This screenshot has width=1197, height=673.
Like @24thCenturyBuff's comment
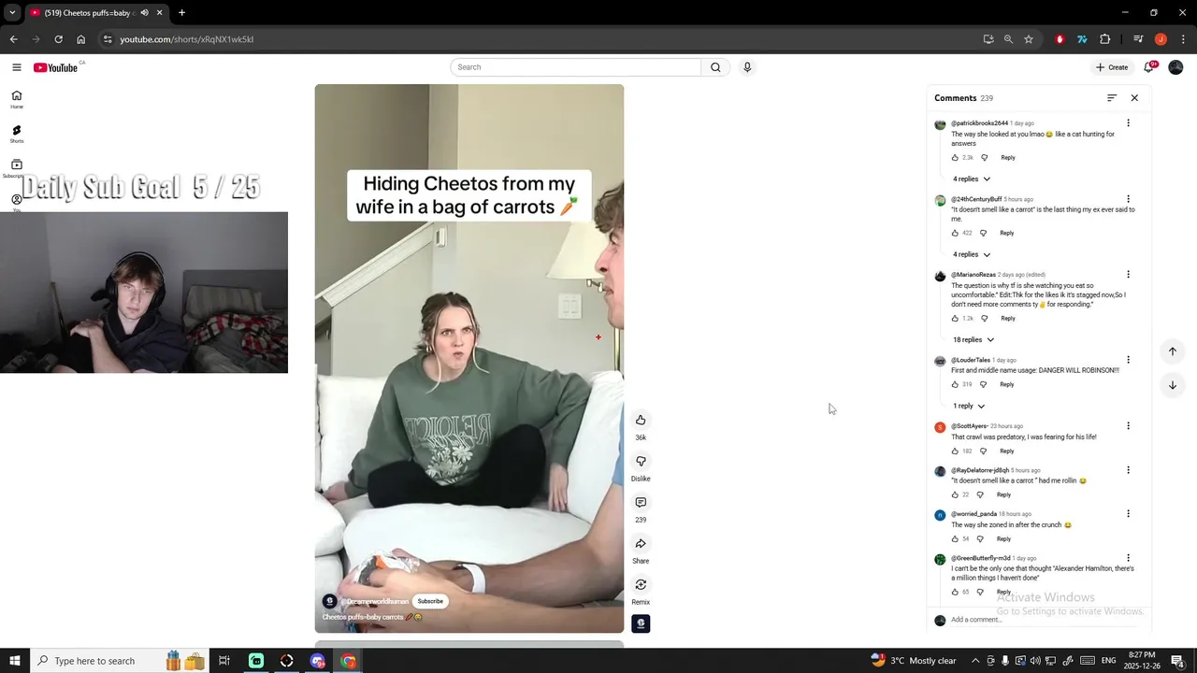tap(955, 233)
